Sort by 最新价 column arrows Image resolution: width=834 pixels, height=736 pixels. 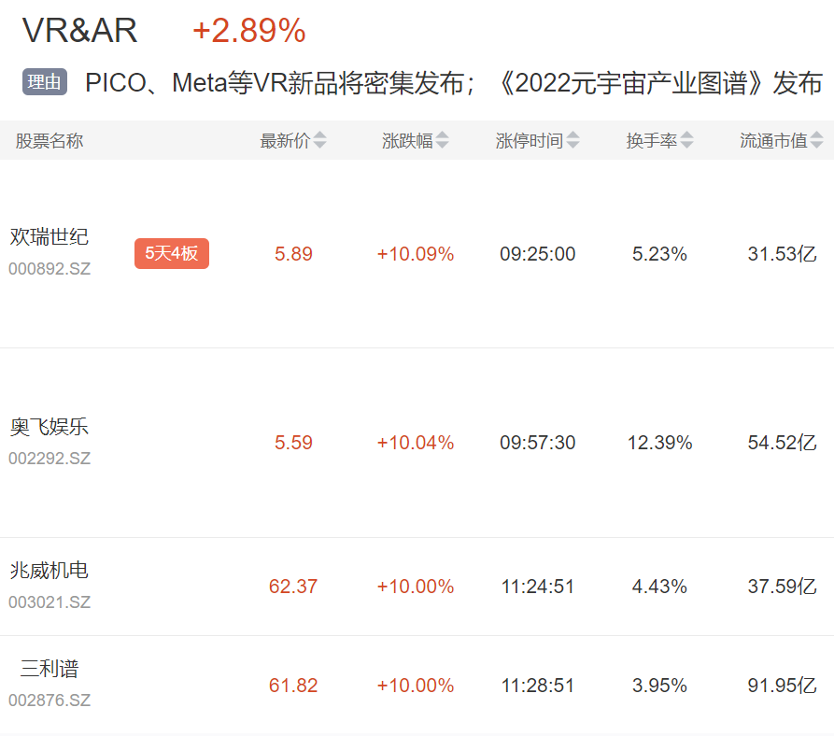319,141
